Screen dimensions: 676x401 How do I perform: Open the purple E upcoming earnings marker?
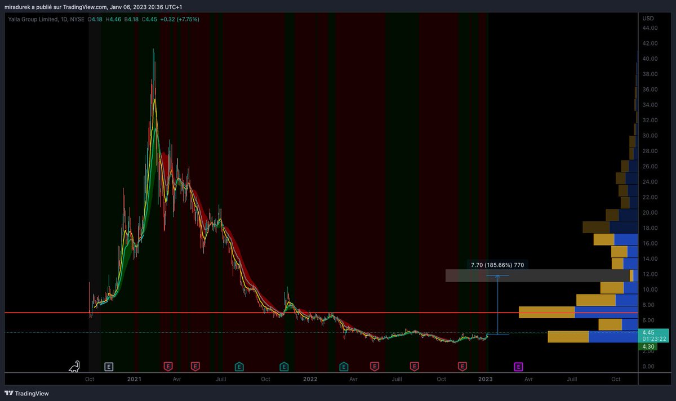518,367
